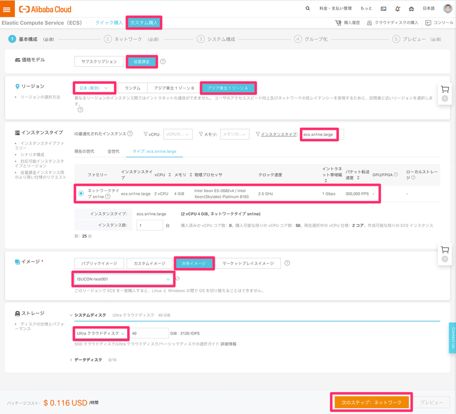Image resolution: width=456 pixels, height=414 pixels.
Task: Open the 詳細情報 disk guide link
Action: coord(229,344)
